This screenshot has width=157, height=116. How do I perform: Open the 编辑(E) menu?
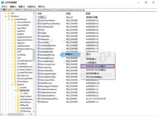[13, 7]
